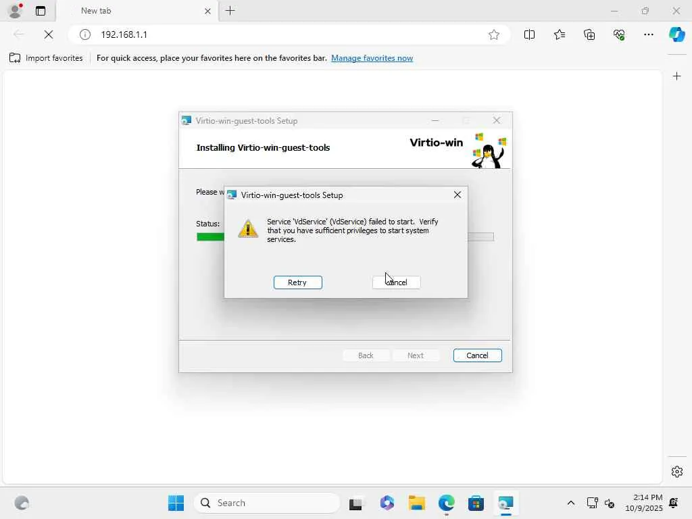The width and height of the screenshot is (692, 519).
Task: Open sidebar settings gear
Action: pos(676,472)
